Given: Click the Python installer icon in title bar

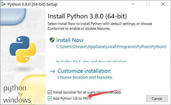Looking at the screenshot, I should 3,4.
